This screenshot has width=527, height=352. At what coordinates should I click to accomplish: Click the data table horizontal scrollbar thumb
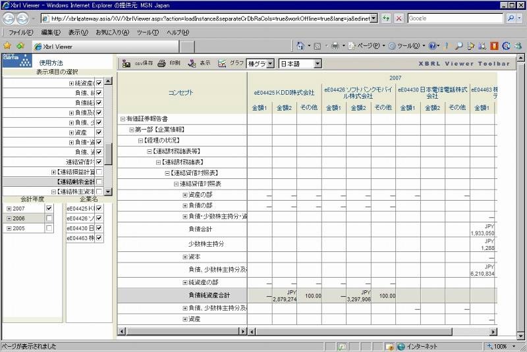tap(354, 332)
